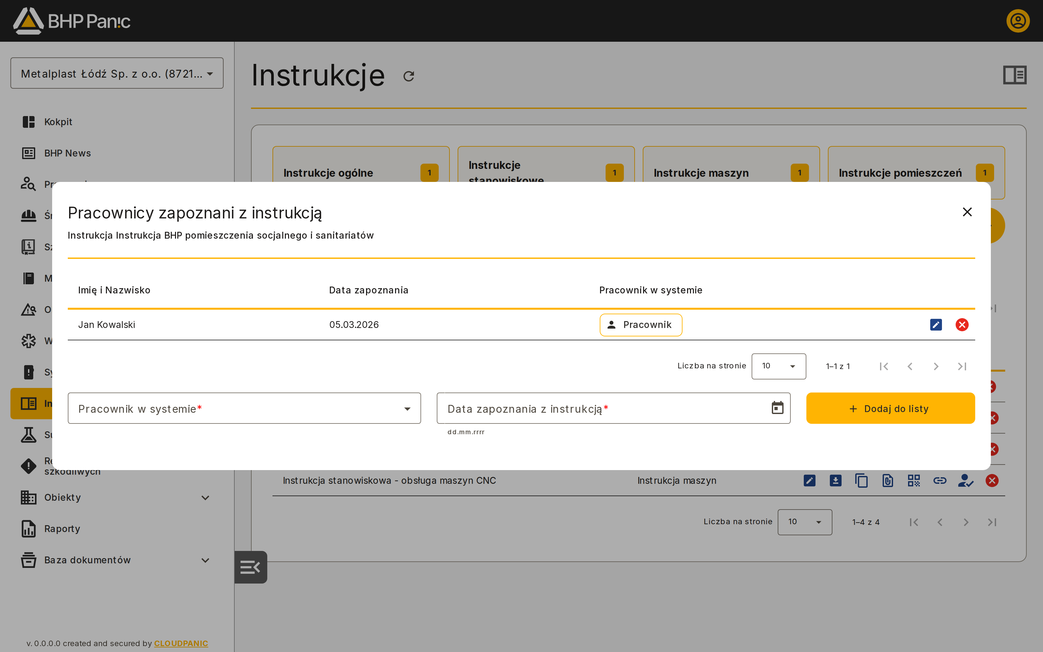Delete the obsługa maszyn CNC instruction

[992, 481]
